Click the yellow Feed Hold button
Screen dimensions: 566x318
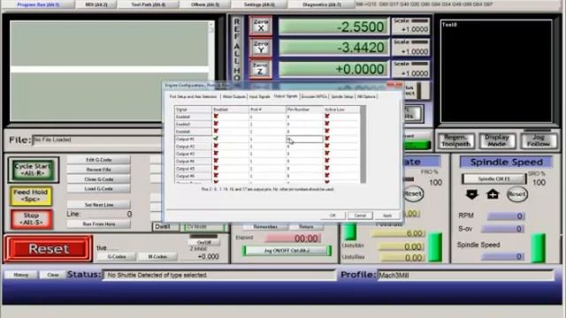coord(31,196)
